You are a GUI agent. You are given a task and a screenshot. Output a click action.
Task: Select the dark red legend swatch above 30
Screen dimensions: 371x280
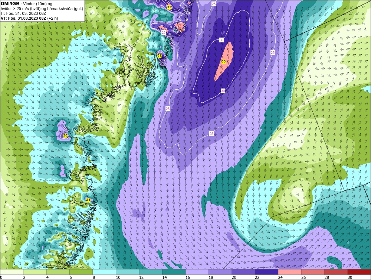359,272
